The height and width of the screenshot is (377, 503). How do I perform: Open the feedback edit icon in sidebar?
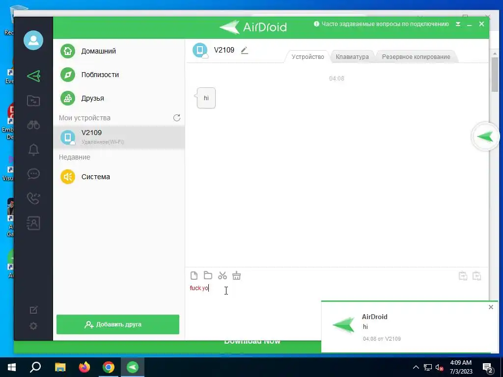[x=33, y=310]
